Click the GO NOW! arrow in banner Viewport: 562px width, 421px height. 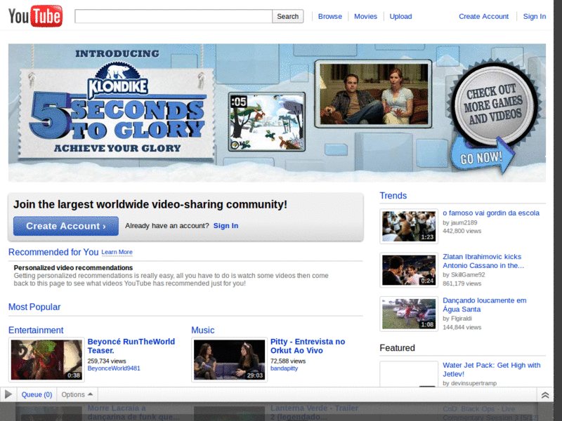click(x=482, y=156)
